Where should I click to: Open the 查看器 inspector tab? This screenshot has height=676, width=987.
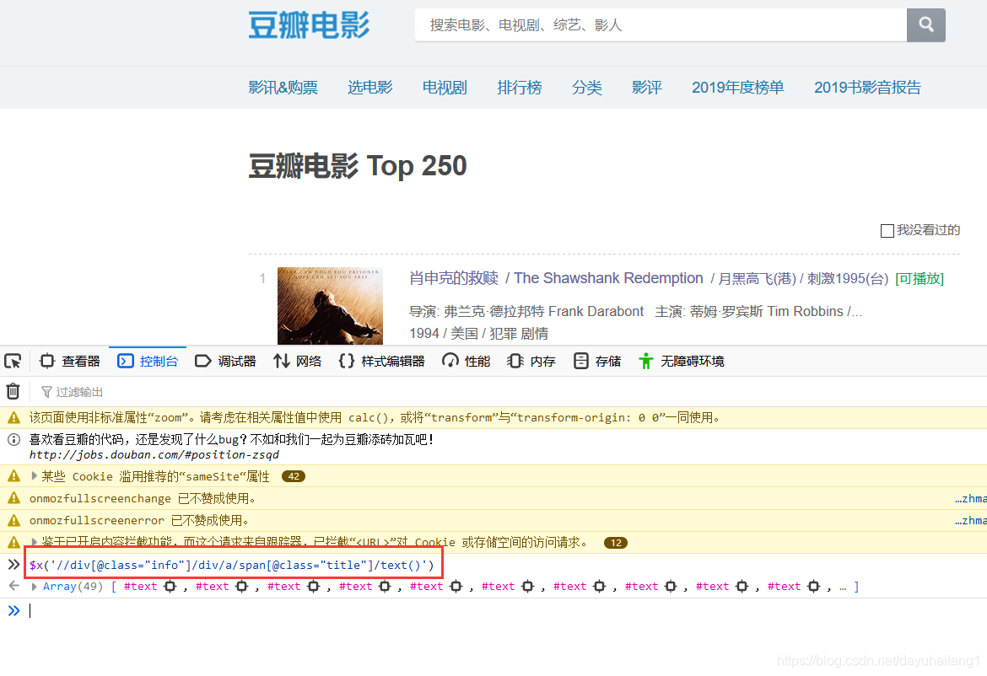click(x=70, y=361)
